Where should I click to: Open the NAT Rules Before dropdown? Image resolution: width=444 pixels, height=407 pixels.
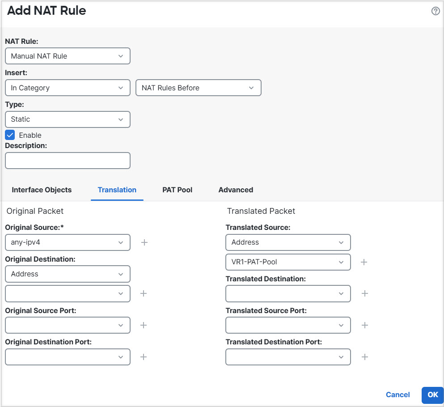(198, 88)
